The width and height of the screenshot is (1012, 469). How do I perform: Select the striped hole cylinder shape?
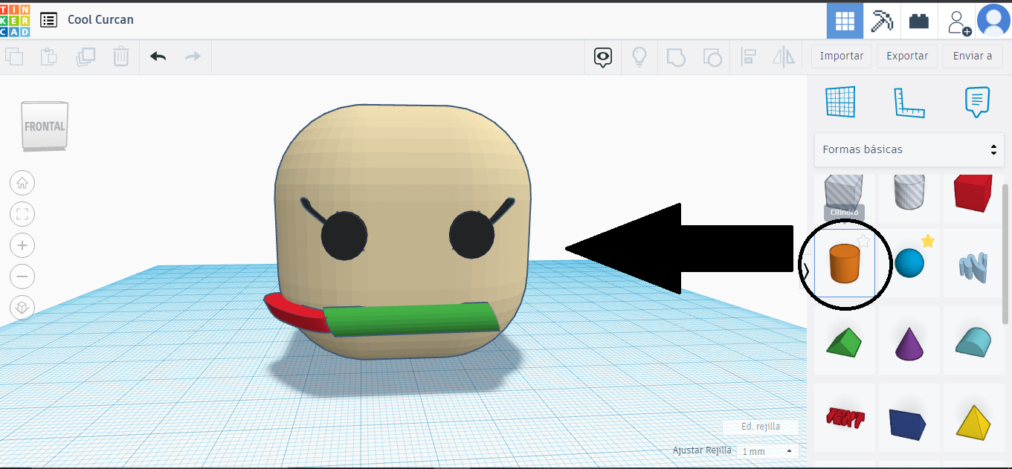[909, 195]
